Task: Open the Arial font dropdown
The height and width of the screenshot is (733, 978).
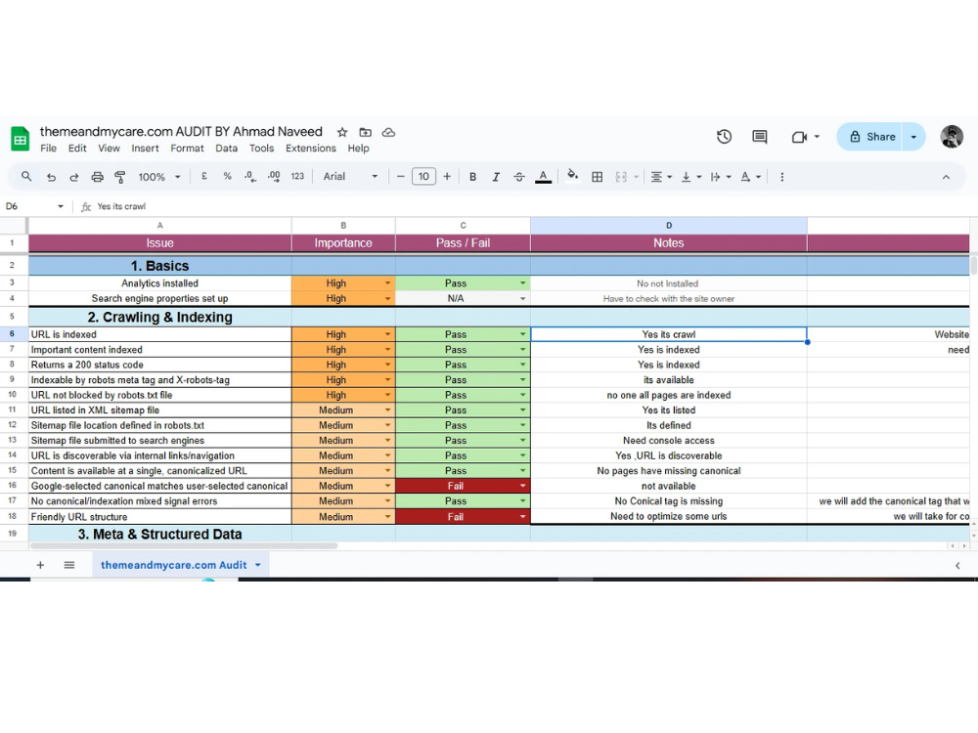Action: pyautogui.click(x=350, y=176)
